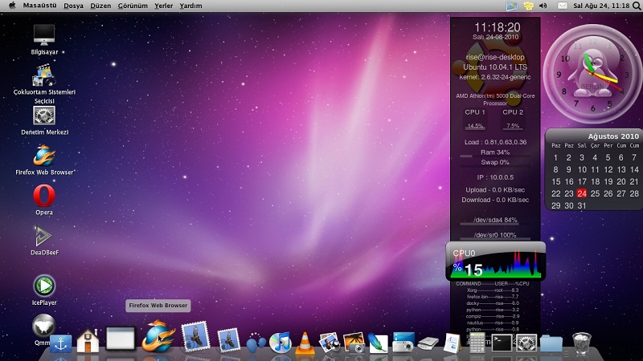
Task: Open the Görünüm menu
Action: pos(133,6)
